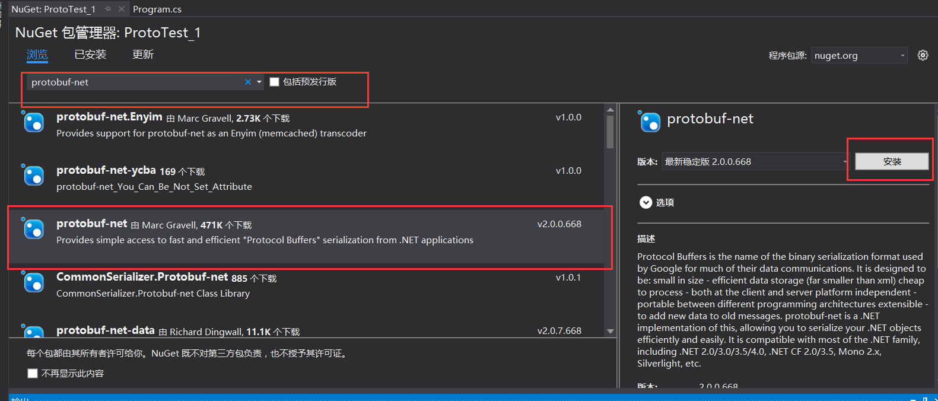
Task: Click the protobuf-net.Enyim package icon
Action: [x=34, y=123]
